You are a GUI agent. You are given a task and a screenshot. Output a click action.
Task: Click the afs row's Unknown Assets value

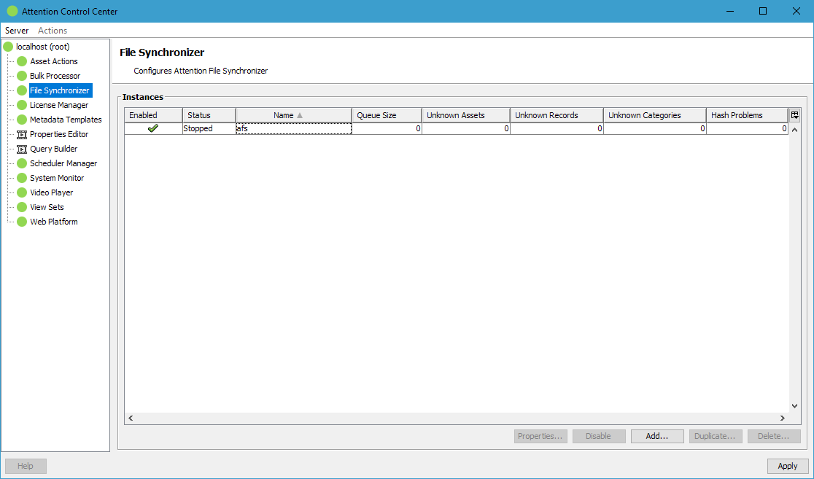(x=466, y=128)
